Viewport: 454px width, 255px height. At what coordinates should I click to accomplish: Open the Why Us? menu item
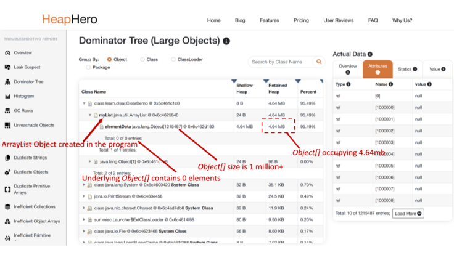402,20
